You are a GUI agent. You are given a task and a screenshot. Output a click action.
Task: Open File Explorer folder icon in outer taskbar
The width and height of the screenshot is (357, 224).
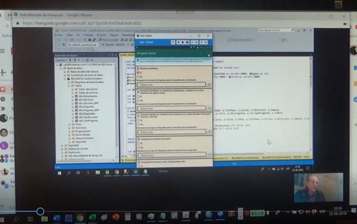pos(44,219)
